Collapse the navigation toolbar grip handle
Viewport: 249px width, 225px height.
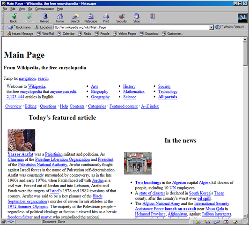click(x=2, y=18)
